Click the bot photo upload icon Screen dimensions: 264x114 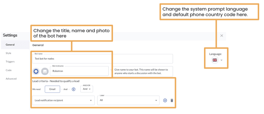[x=45, y=71]
